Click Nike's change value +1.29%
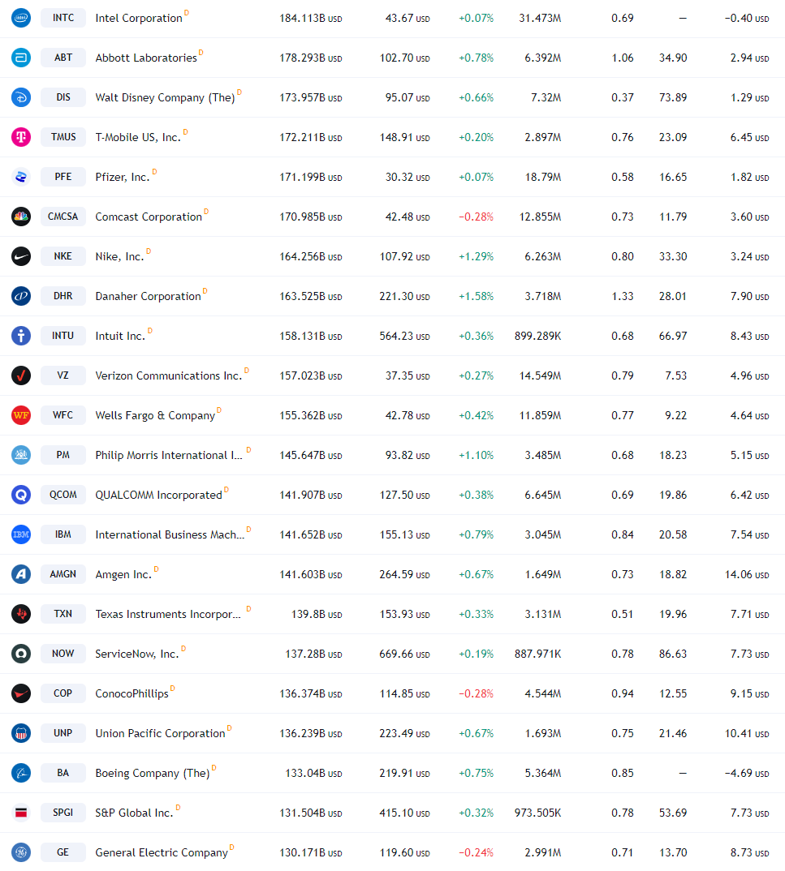The image size is (785, 871). point(476,256)
